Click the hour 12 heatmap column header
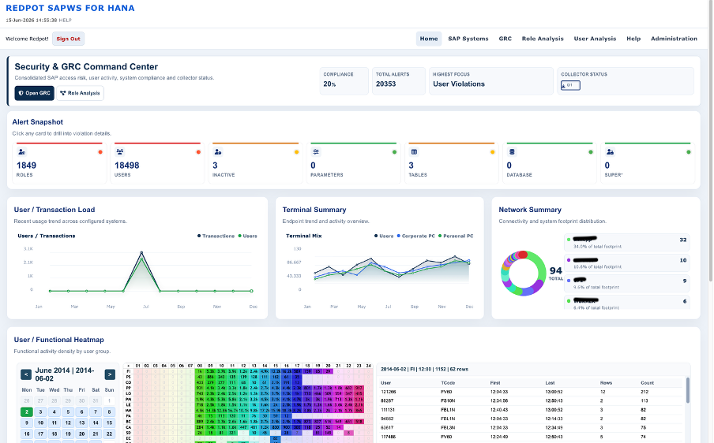The image size is (714, 443). (x=243, y=365)
